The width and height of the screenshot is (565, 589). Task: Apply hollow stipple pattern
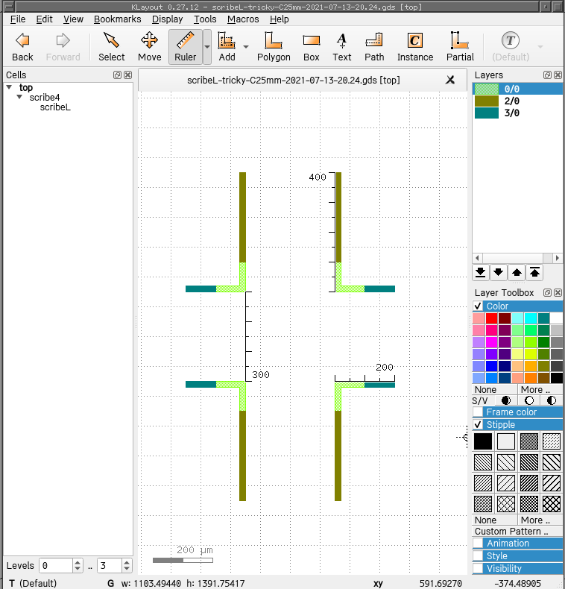point(506,441)
